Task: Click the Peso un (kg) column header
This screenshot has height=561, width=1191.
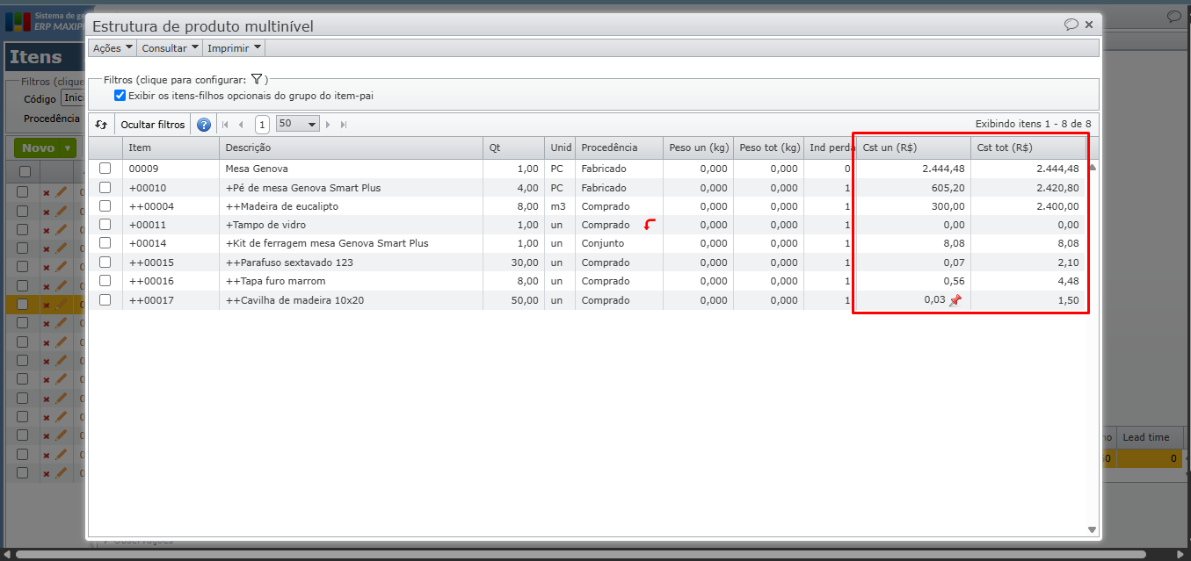Action: (x=698, y=147)
